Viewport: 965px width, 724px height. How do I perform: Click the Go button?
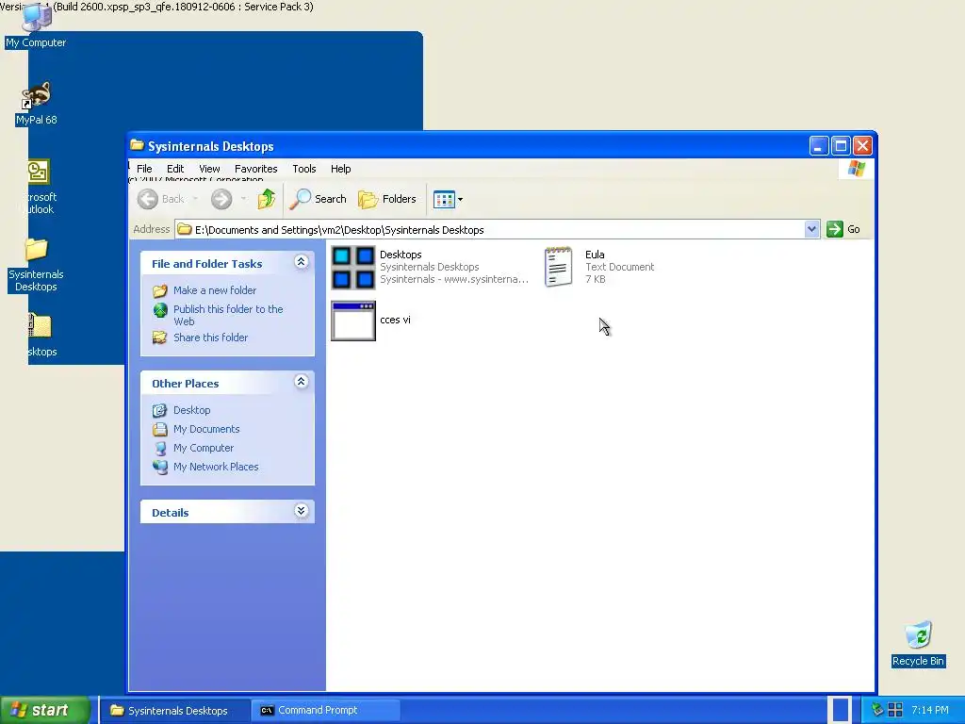(x=843, y=229)
